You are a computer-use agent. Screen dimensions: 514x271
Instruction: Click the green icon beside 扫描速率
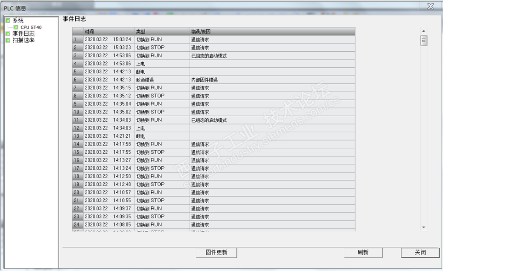(x=8, y=40)
